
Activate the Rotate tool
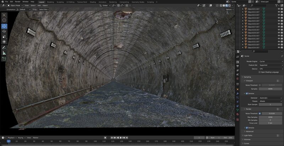[x=4, y=31]
